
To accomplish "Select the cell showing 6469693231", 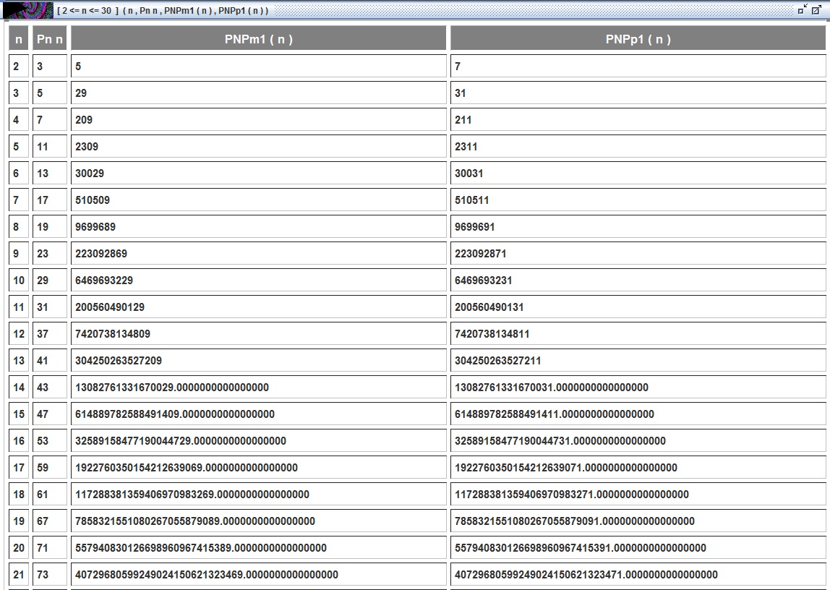I will pos(638,280).
